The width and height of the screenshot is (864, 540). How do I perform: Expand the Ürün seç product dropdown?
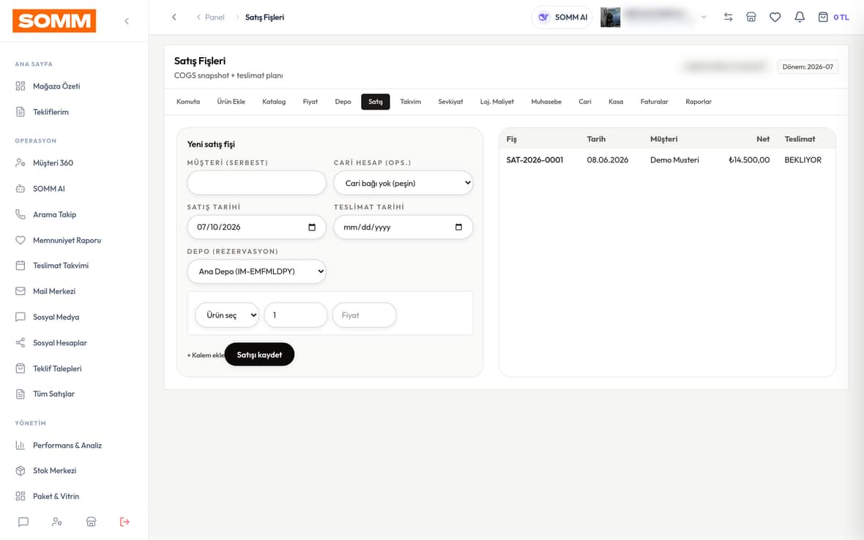tap(227, 315)
